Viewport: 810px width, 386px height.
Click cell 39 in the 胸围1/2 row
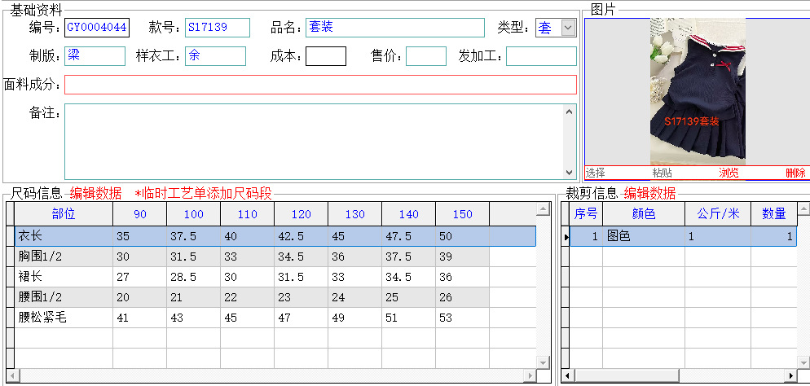tap(462, 257)
